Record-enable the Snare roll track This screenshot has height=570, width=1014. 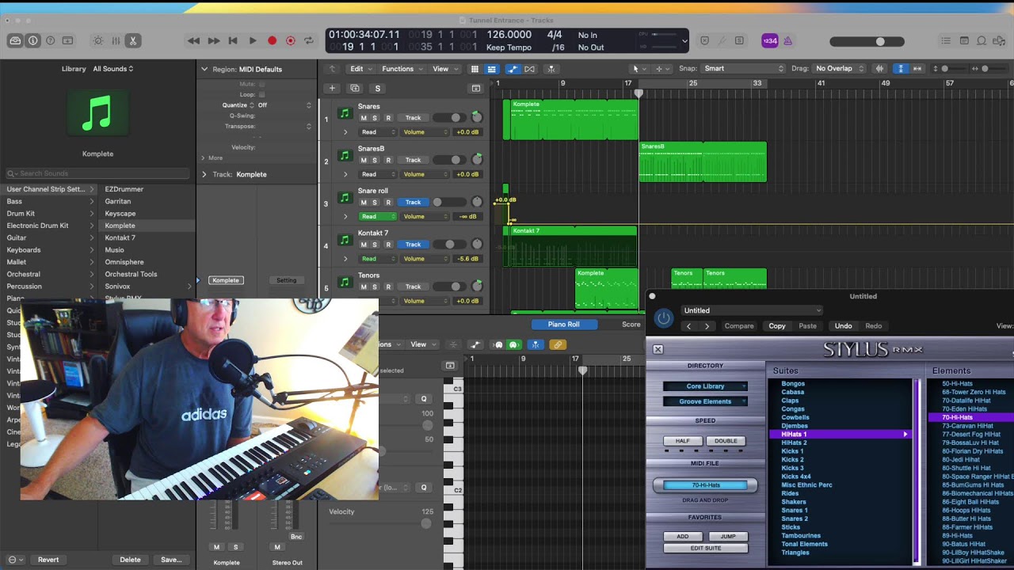click(x=388, y=202)
